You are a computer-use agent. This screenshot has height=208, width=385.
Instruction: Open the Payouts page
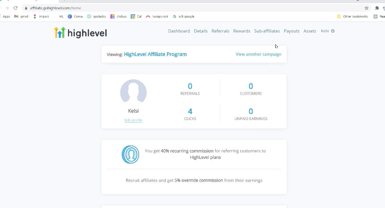coord(291,31)
